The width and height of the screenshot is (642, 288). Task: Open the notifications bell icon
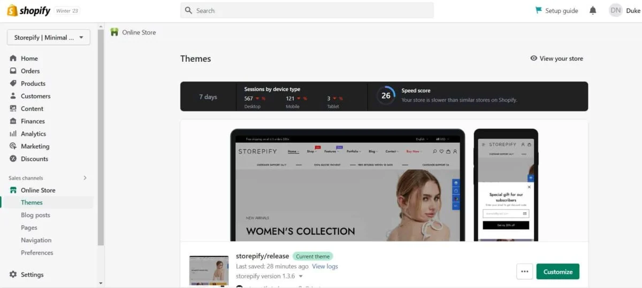[x=593, y=10]
